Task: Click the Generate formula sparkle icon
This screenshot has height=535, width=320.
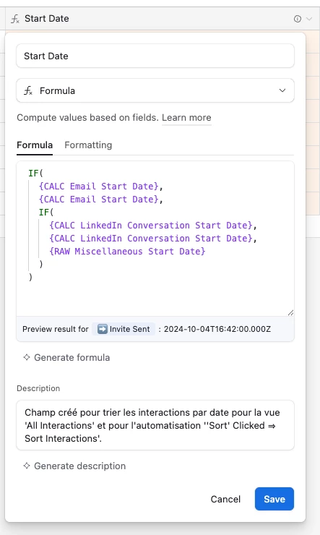Action: tap(27, 357)
